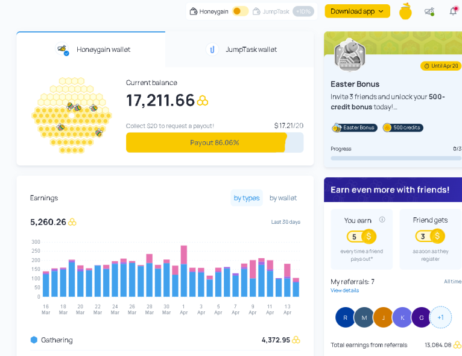
Task: Click referral avatar M
Action: point(364,317)
